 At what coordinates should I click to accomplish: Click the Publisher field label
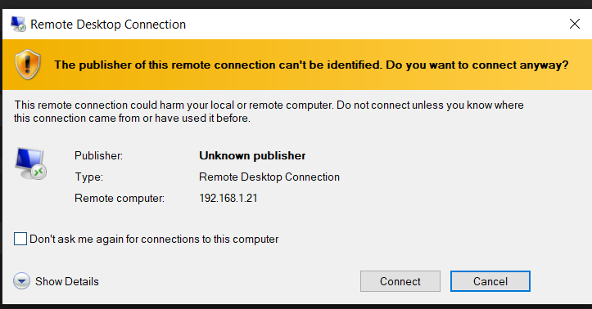pos(98,155)
